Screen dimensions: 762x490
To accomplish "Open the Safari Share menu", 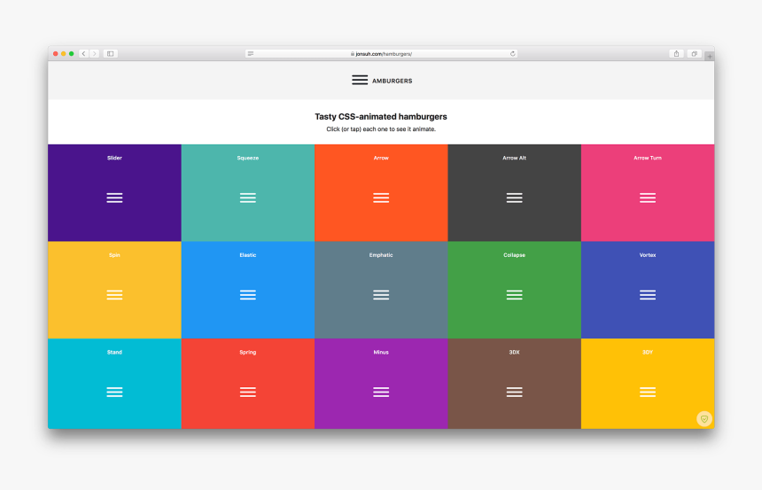I will tap(676, 53).
